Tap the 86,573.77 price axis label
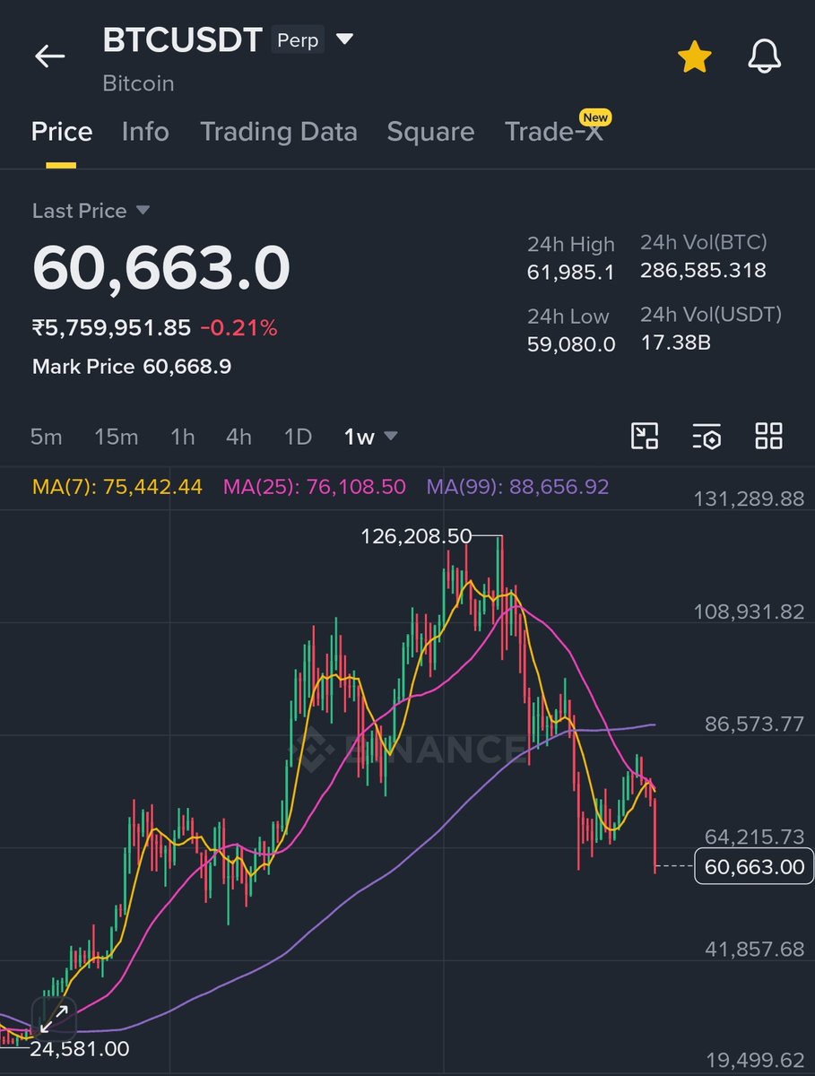The image size is (815, 1076). pyautogui.click(x=754, y=725)
